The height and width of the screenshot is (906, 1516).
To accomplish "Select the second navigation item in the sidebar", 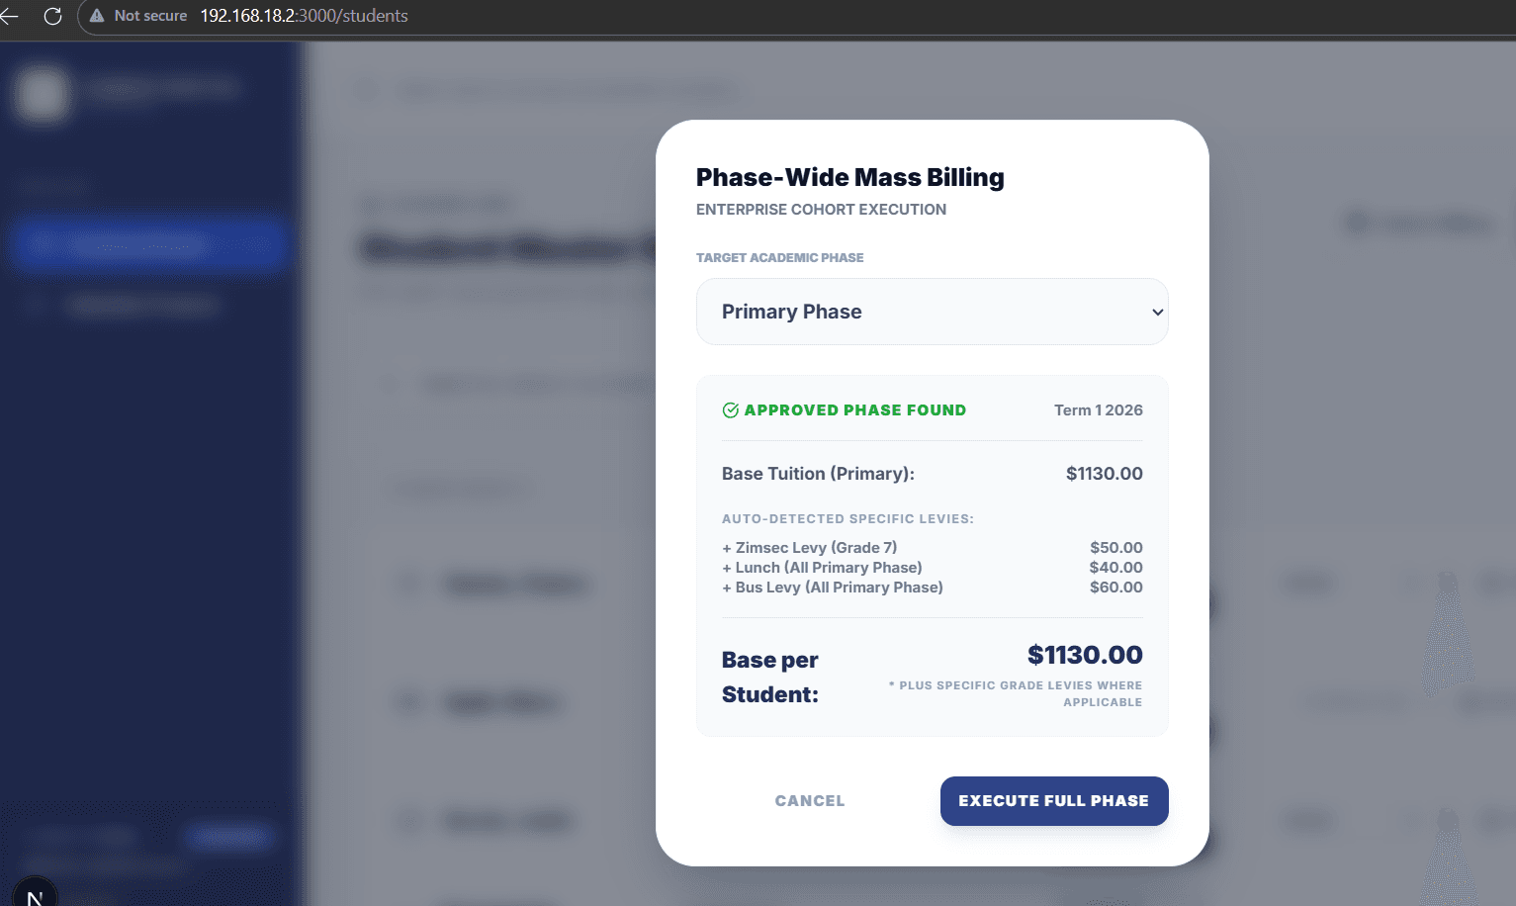I will click(148, 306).
